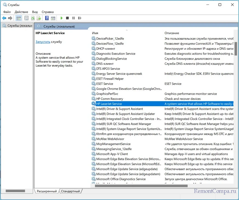Open the Вид menu
The width and height of the screenshot is (239, 200).
[x=35, y=12]
